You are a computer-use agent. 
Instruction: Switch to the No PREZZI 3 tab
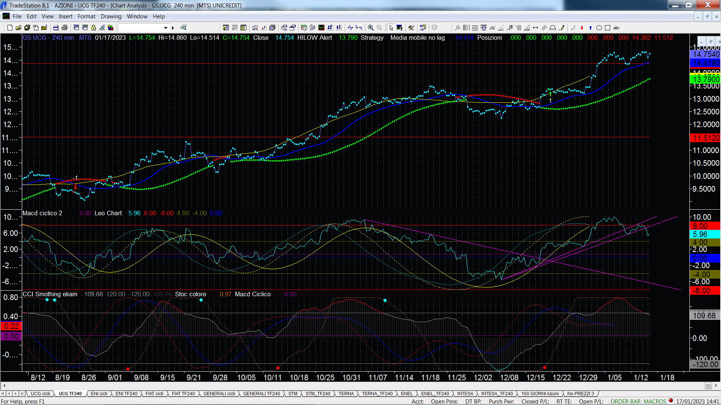[581, 394]
